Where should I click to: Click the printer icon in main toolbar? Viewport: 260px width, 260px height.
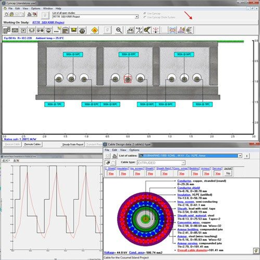(29, 15)
